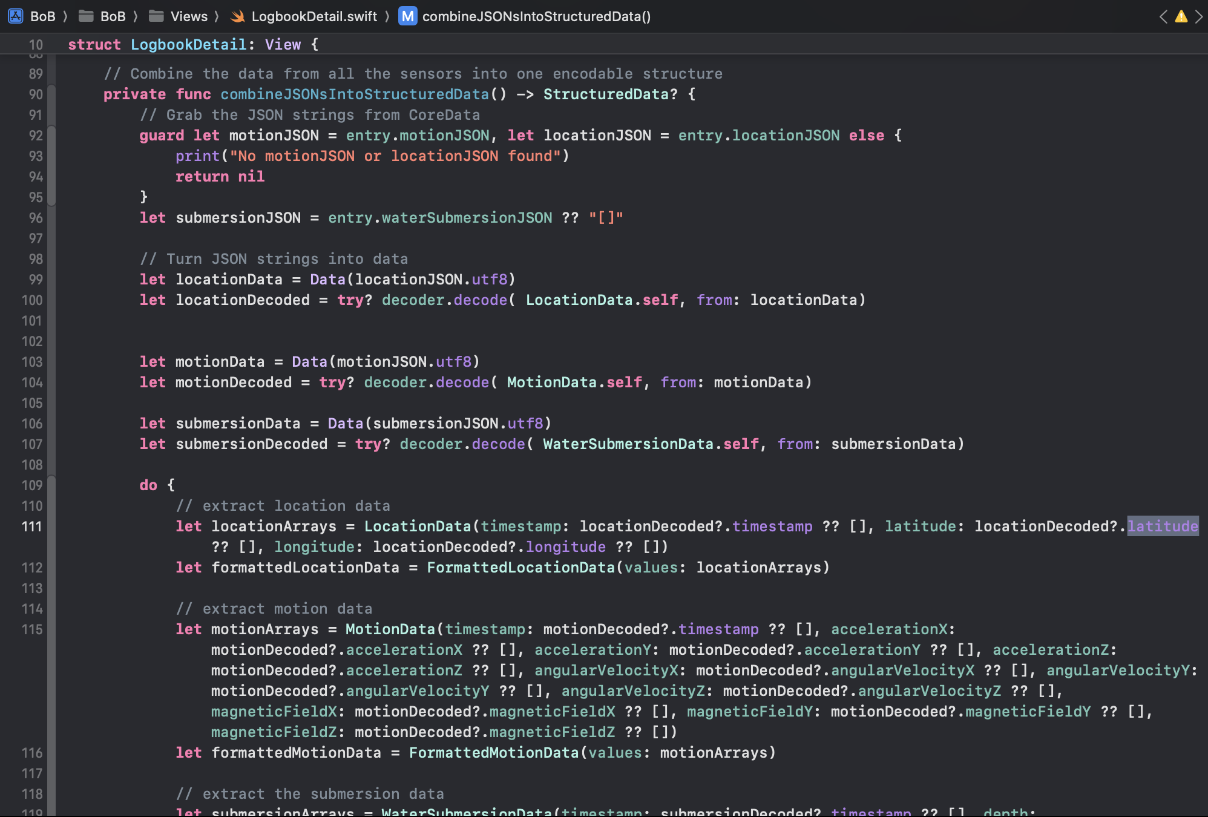Click the '// extract the submersion data' comment
The image size is (1208, 817).
pos(310,794)
